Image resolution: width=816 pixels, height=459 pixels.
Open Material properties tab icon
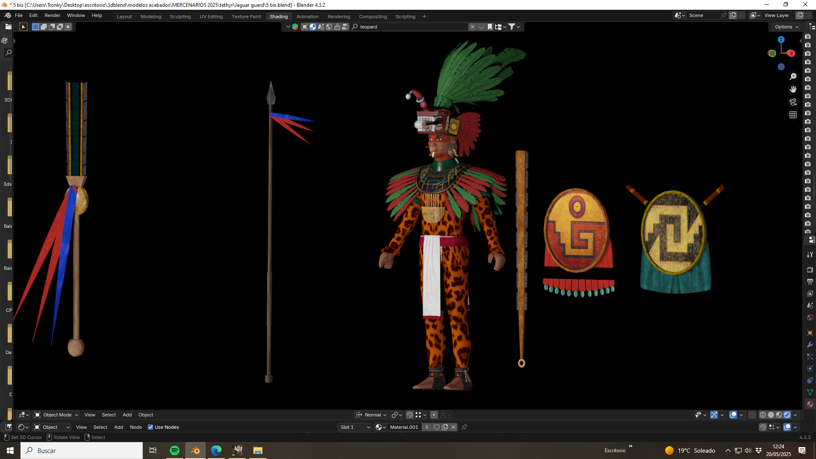click(x=810, y=404)
